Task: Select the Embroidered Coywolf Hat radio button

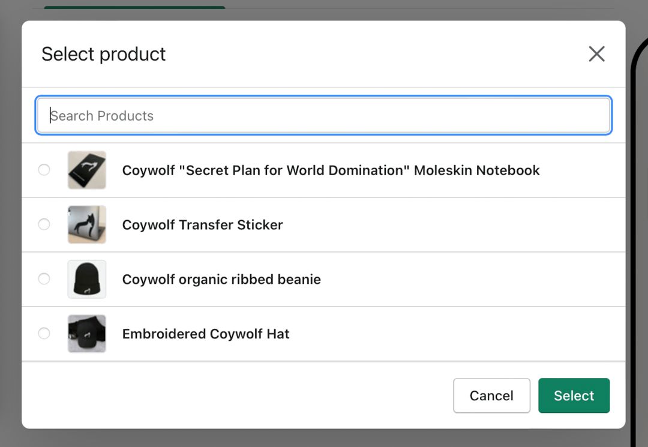Action: [44, 333]
